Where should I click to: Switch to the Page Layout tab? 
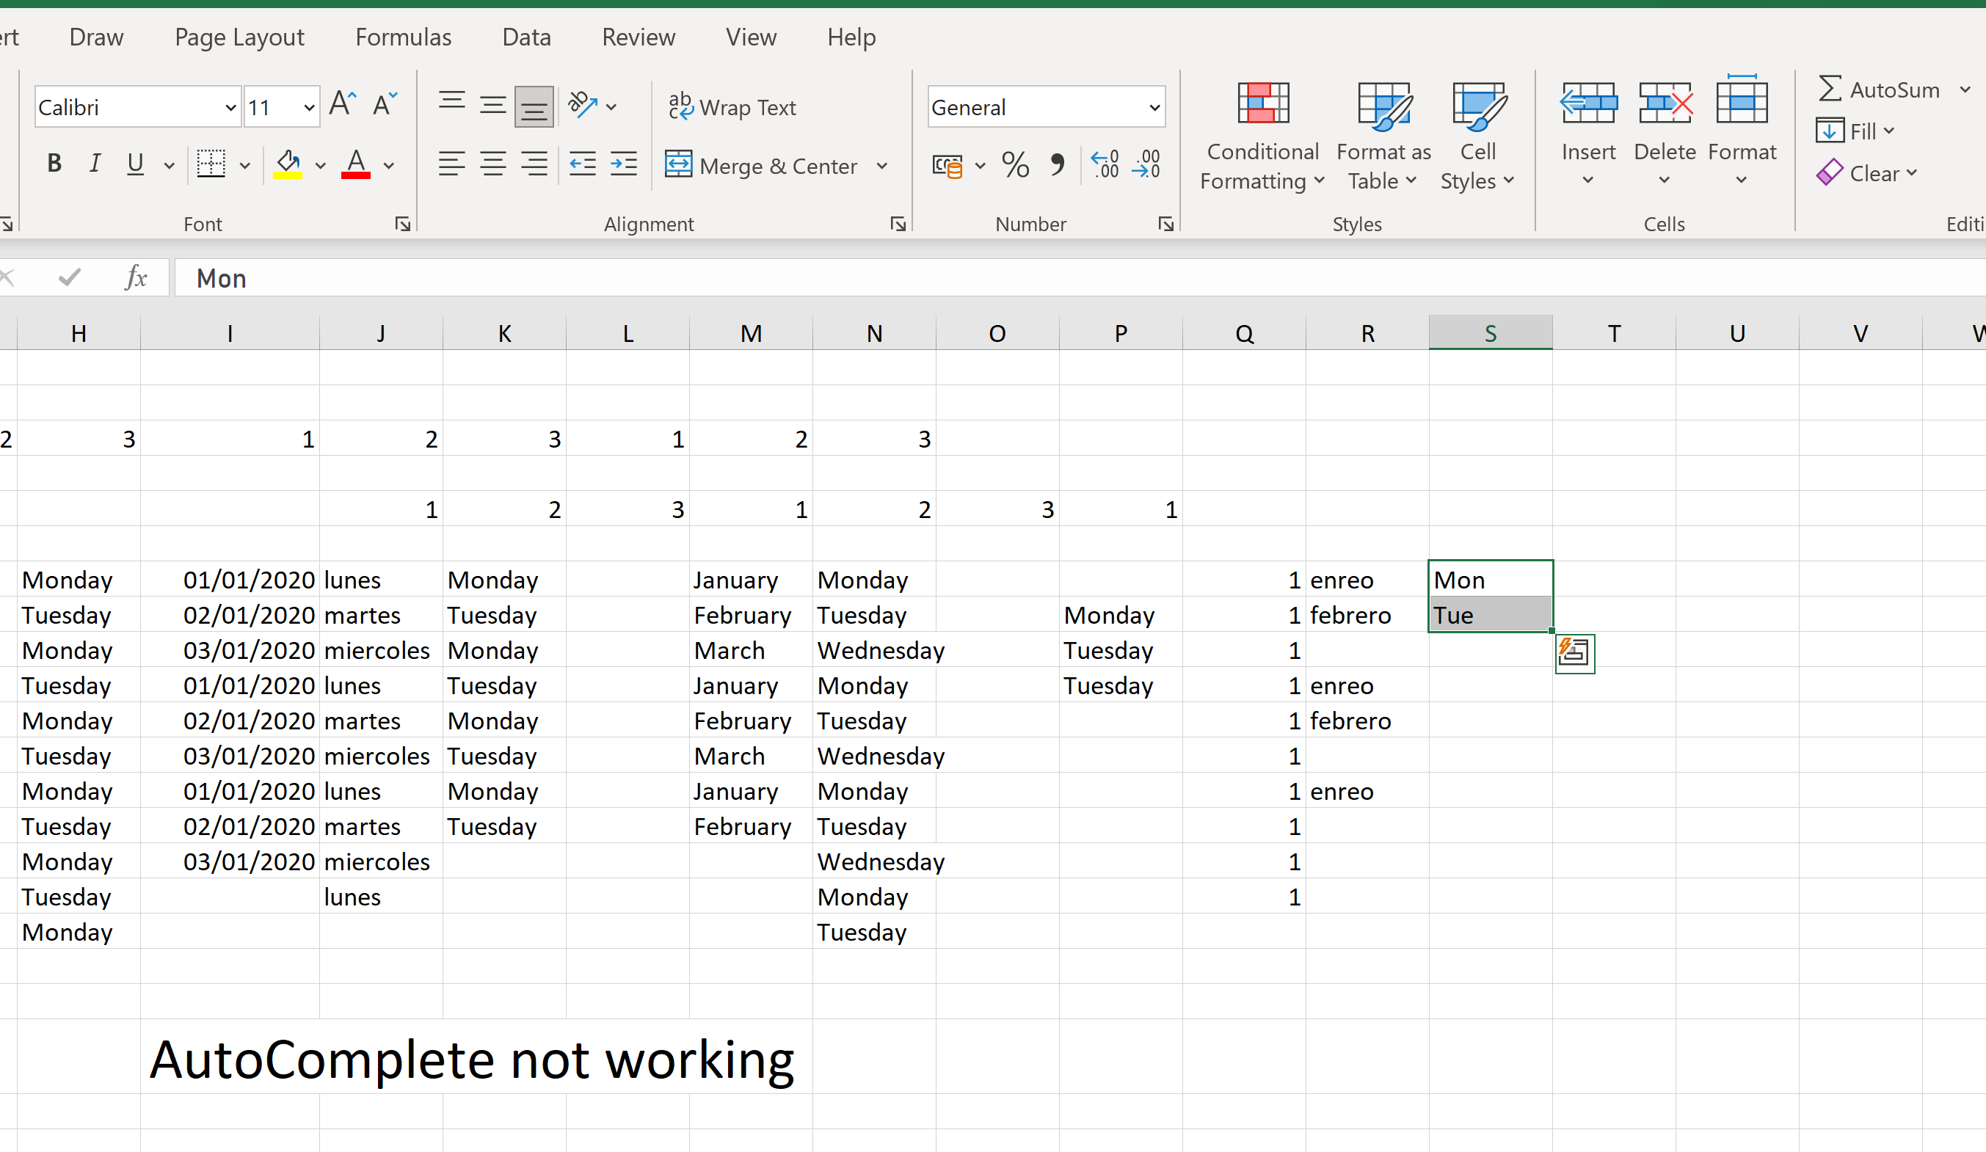coord(239,37)
